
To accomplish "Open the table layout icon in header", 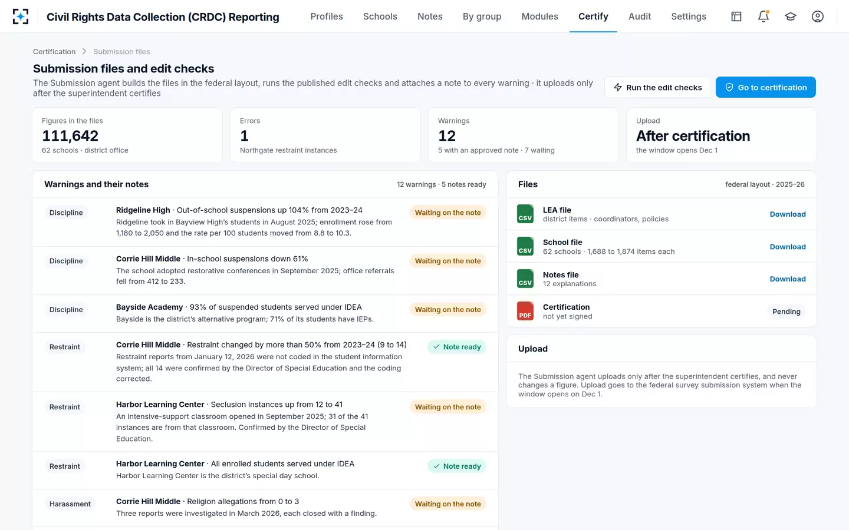I will click(x=736, y=16).
